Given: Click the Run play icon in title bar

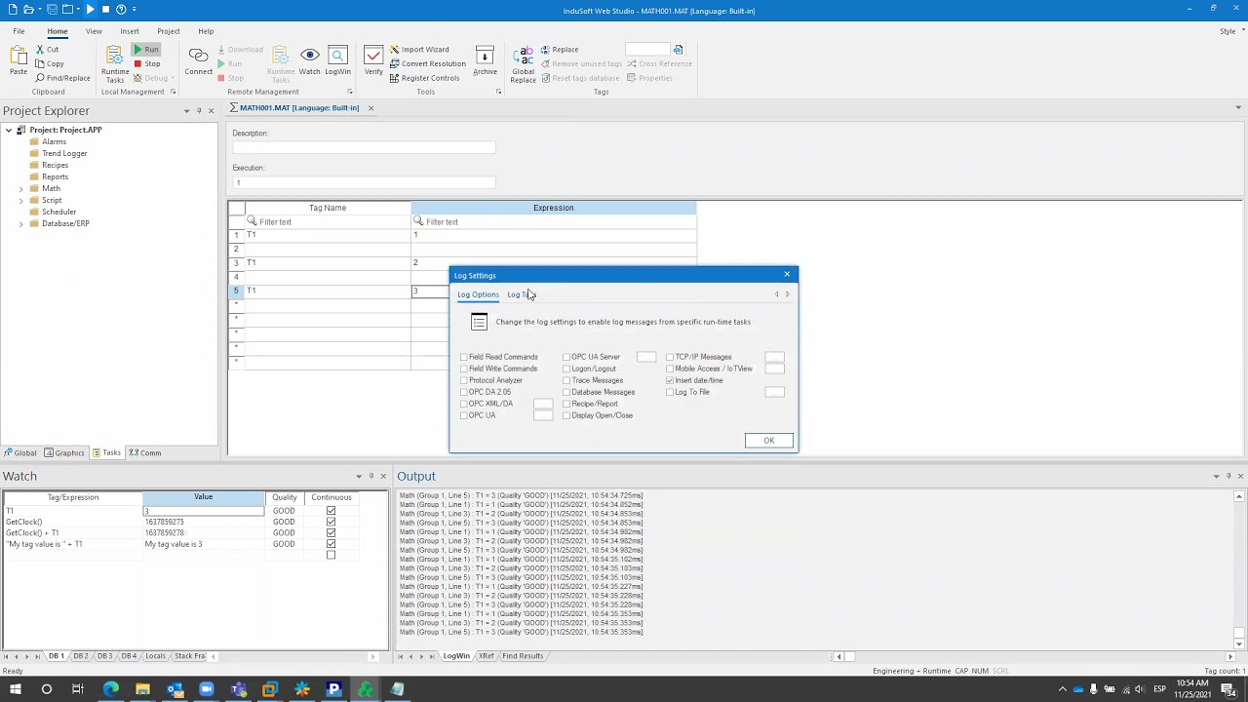Looking at the screenshot, I should pos(90,10).
